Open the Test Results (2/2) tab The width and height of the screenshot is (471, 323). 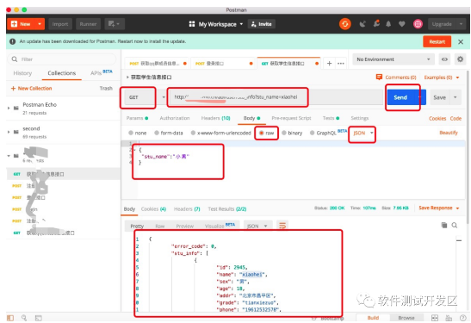[x=227, y=208]
